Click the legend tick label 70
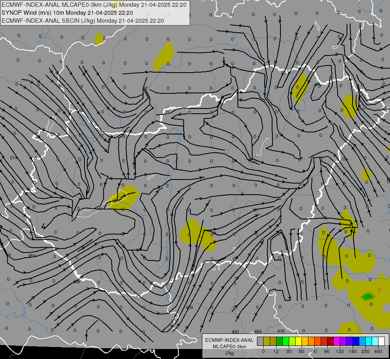 coord(314,351)
